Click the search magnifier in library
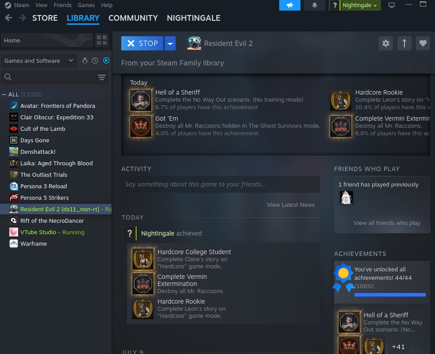Screen dimensions: 435x354 pyautogui.click(x=8, y=77)
